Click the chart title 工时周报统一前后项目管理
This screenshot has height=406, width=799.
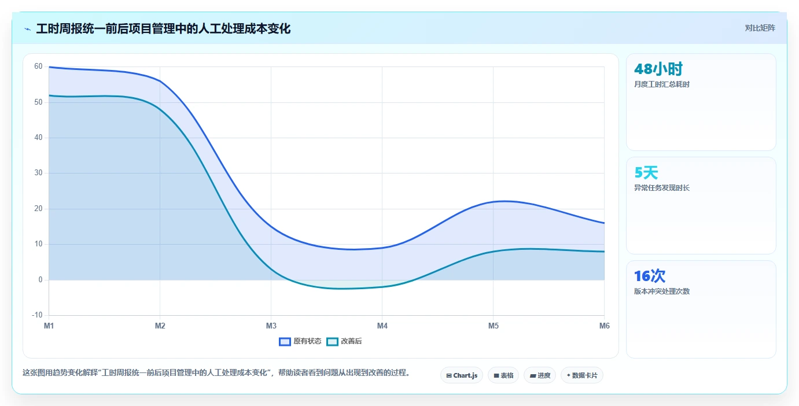click(163, 28)
